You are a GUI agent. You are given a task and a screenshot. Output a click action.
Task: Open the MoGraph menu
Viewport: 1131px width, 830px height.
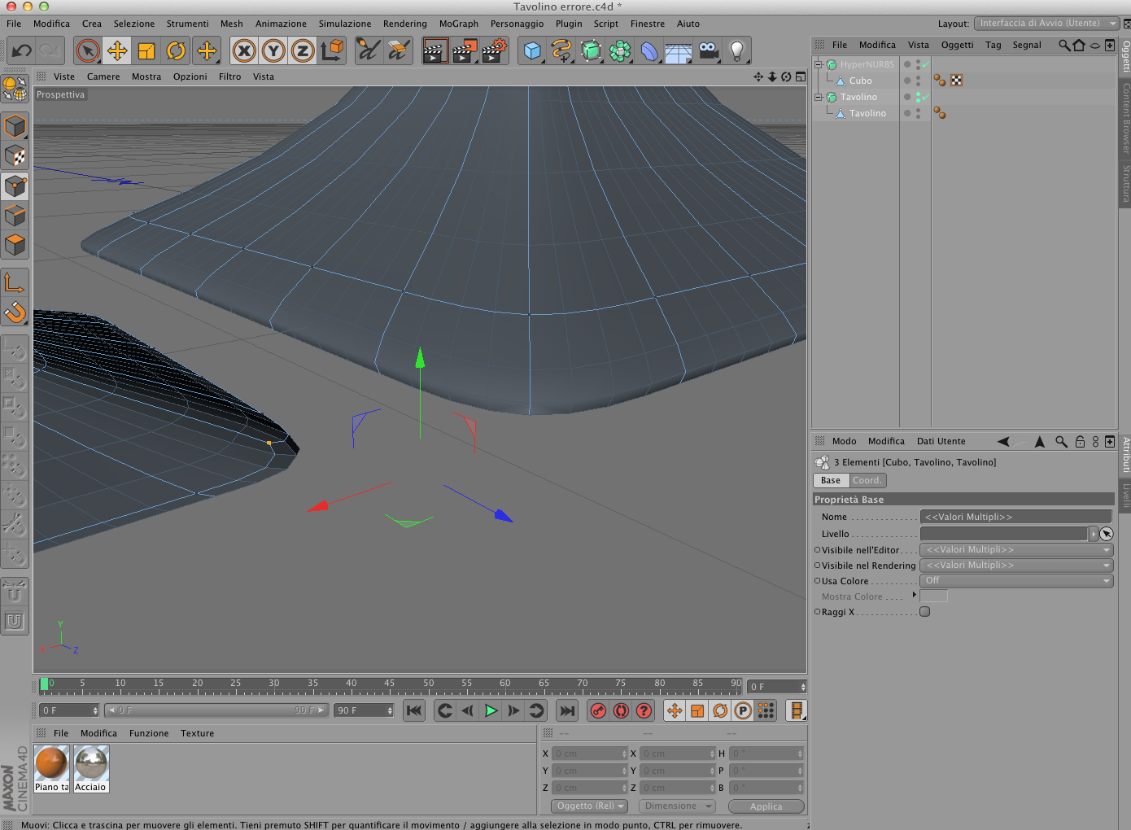458,24
